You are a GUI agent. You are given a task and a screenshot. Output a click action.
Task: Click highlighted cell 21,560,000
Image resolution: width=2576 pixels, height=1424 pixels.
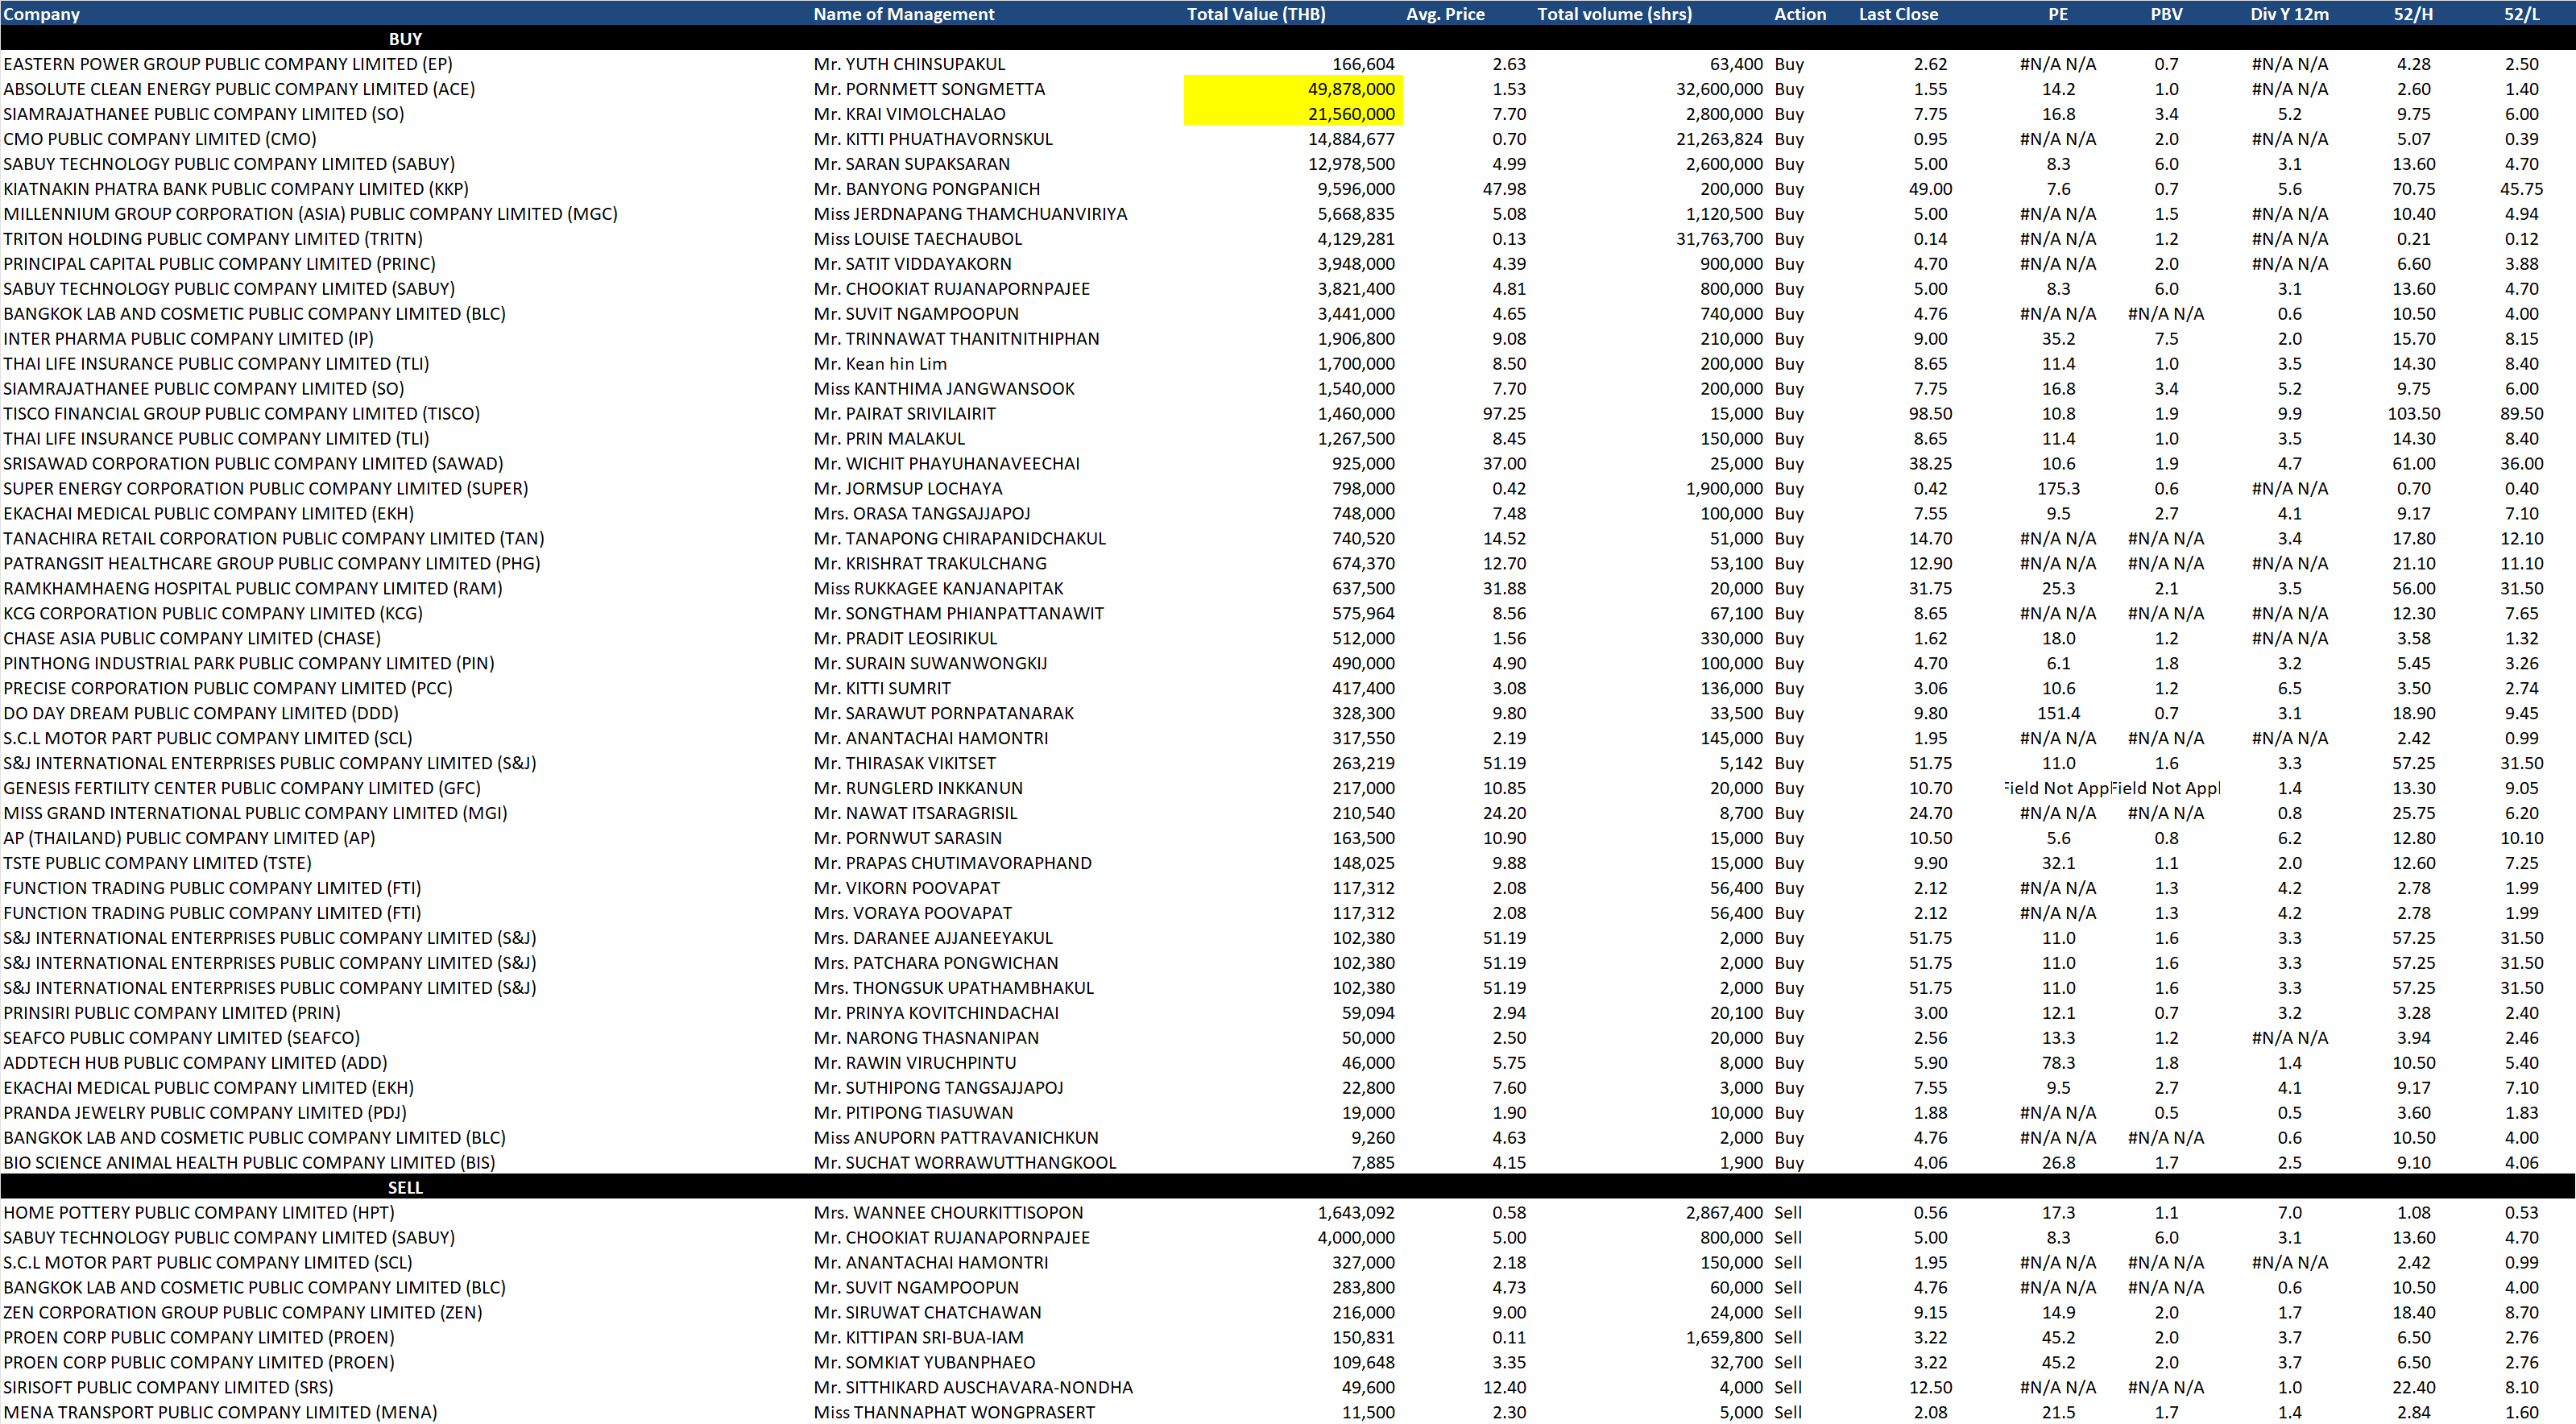1293,114
